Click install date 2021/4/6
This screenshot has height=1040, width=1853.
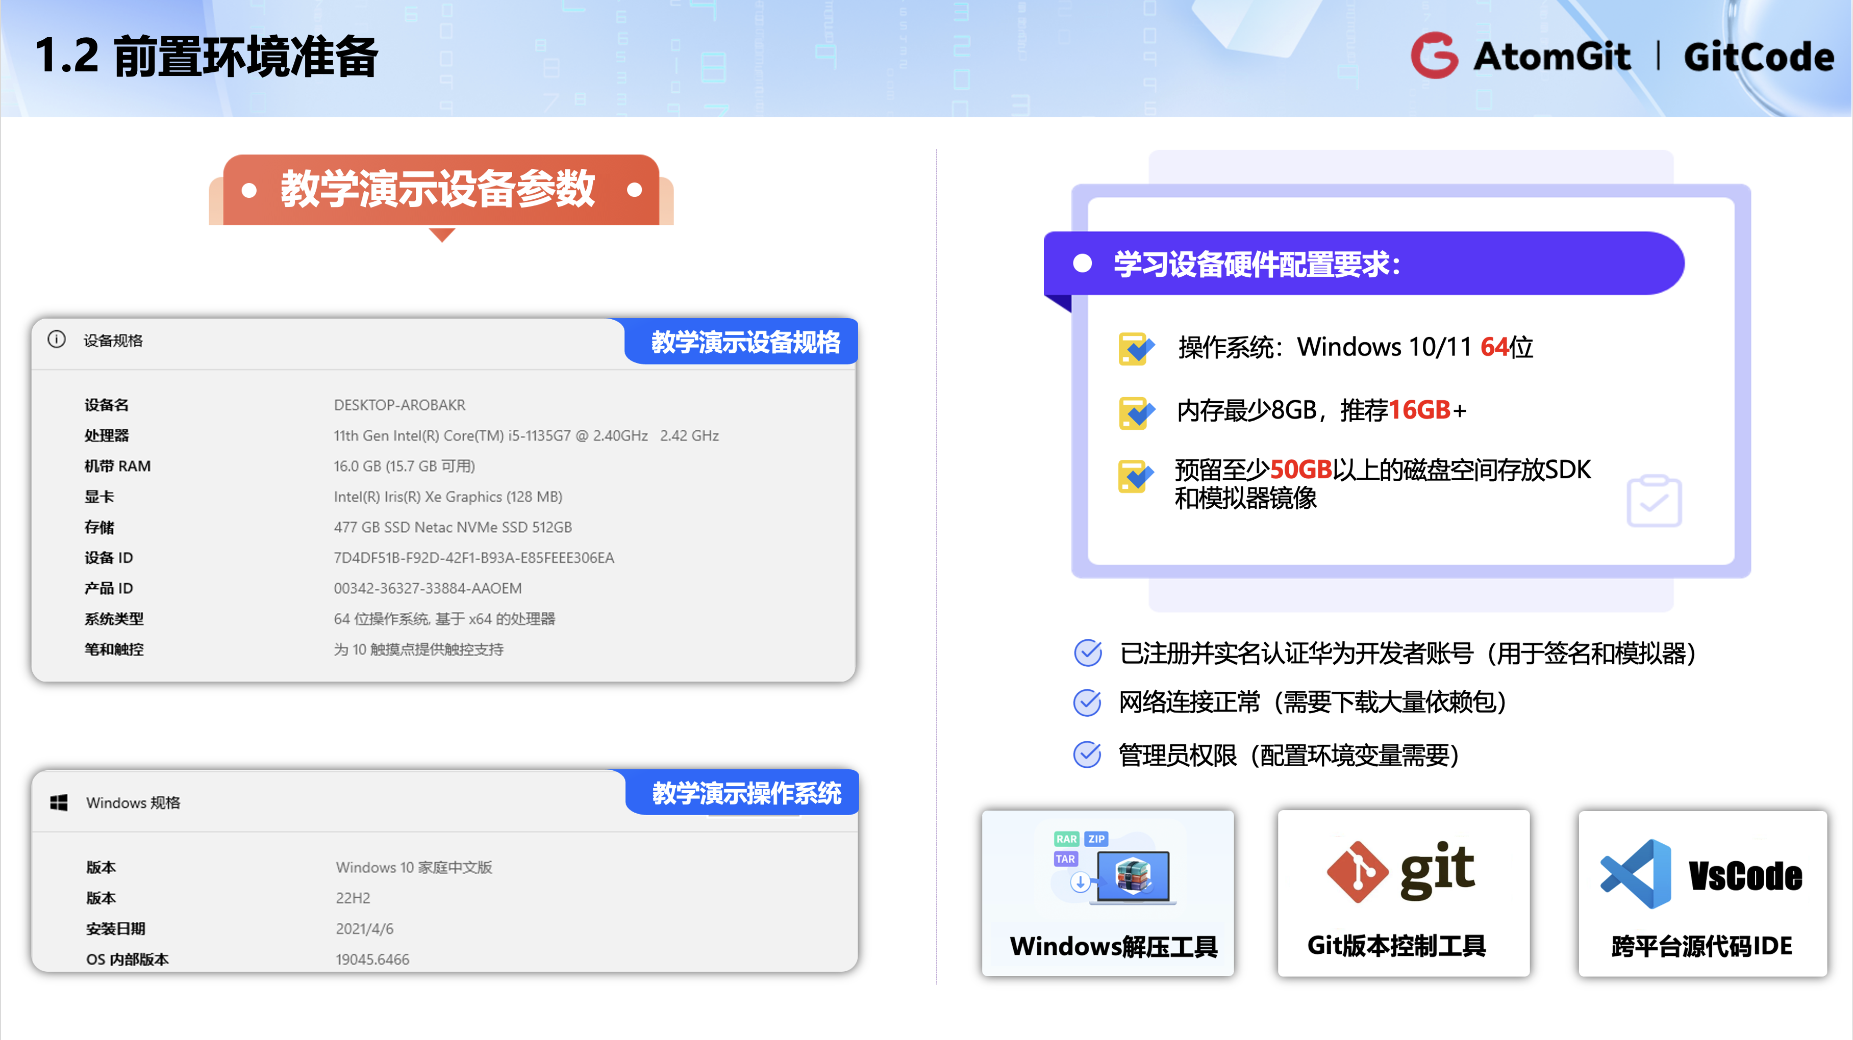point(364,928)
